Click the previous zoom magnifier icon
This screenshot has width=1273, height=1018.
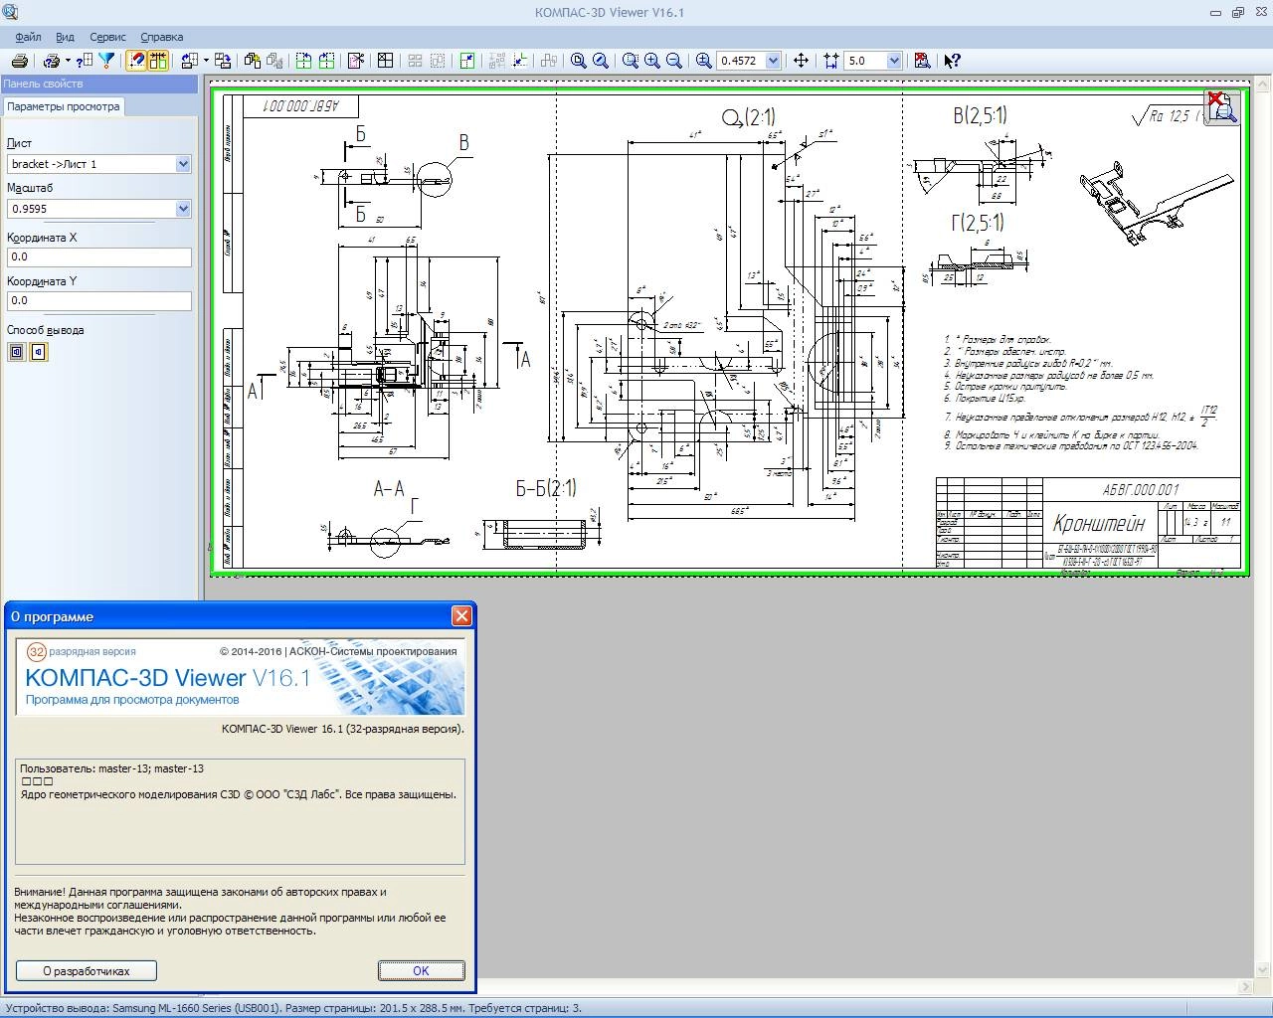[x=600, y=61]
